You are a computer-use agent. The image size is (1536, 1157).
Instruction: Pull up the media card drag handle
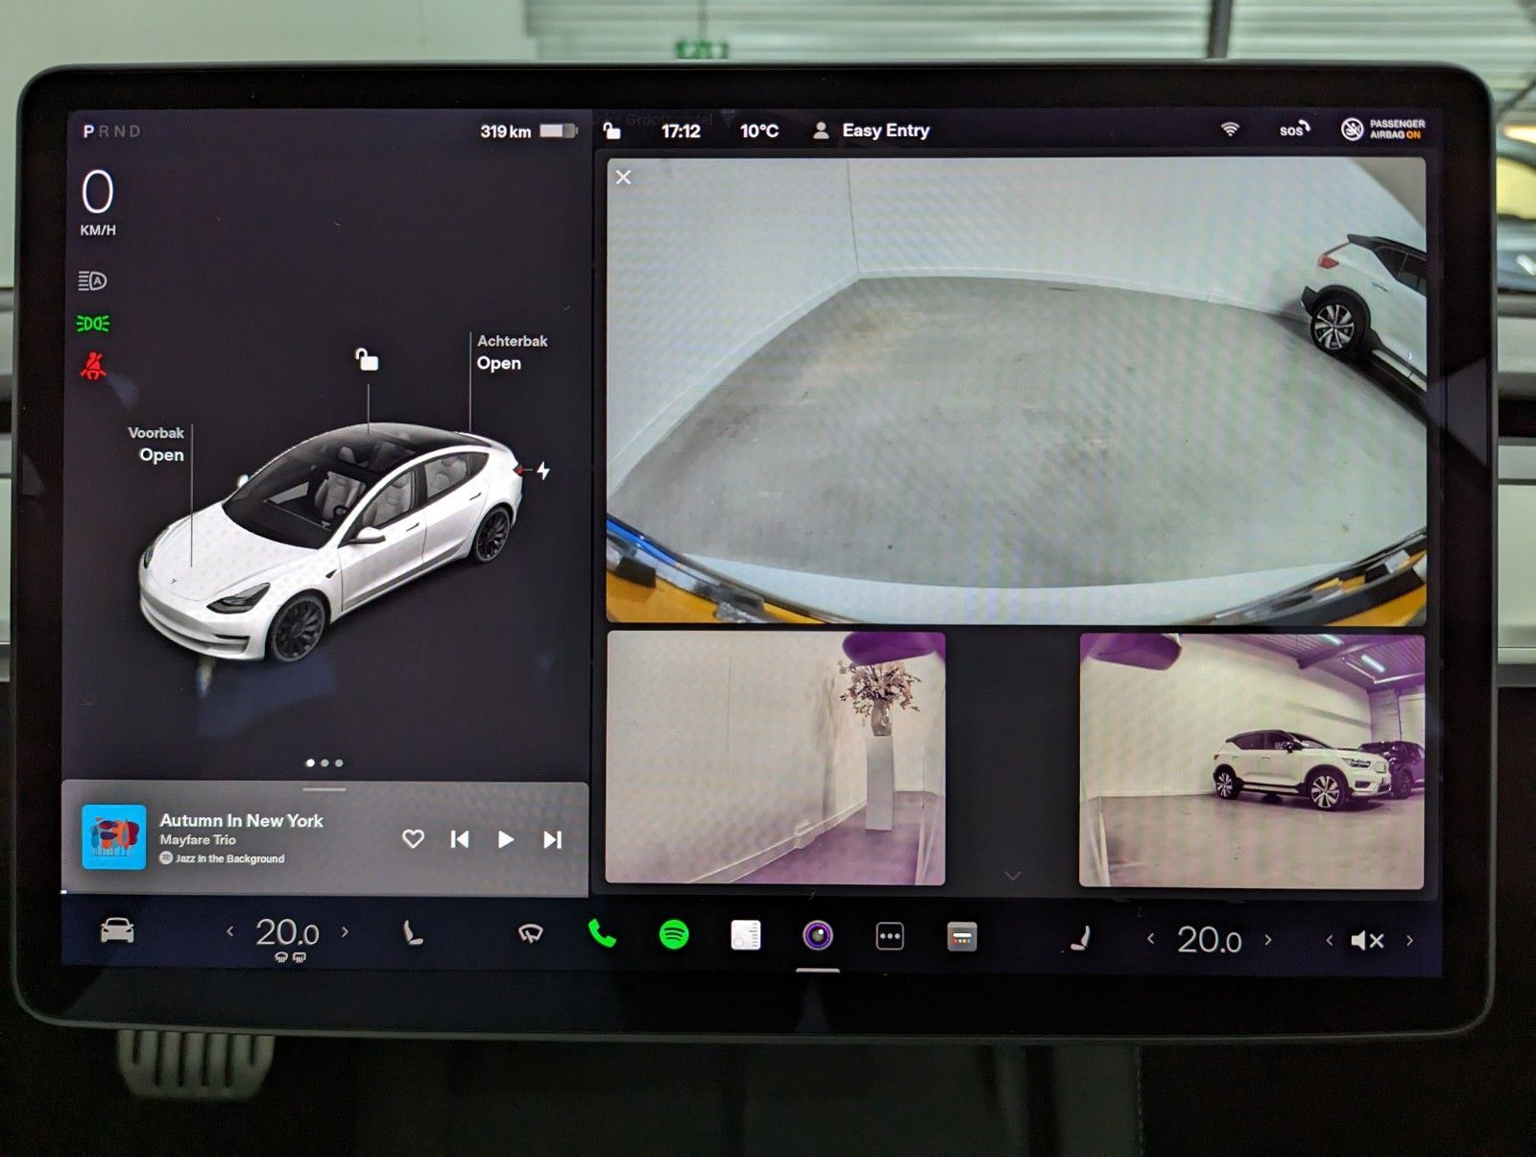click(324, 789)
